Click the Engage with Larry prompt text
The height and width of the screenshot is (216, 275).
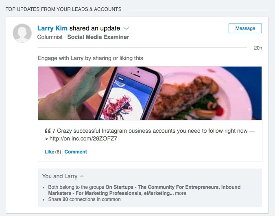click(x=90, y=58)
